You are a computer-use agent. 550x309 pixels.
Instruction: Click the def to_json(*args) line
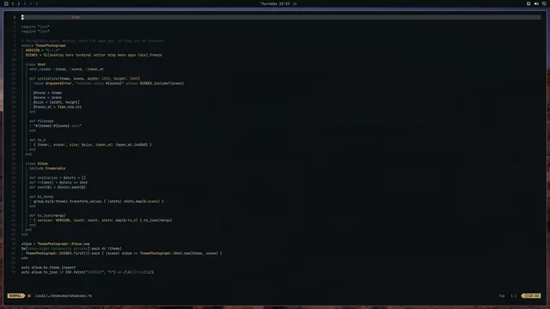pyautogui.click(x=47, y=215)
